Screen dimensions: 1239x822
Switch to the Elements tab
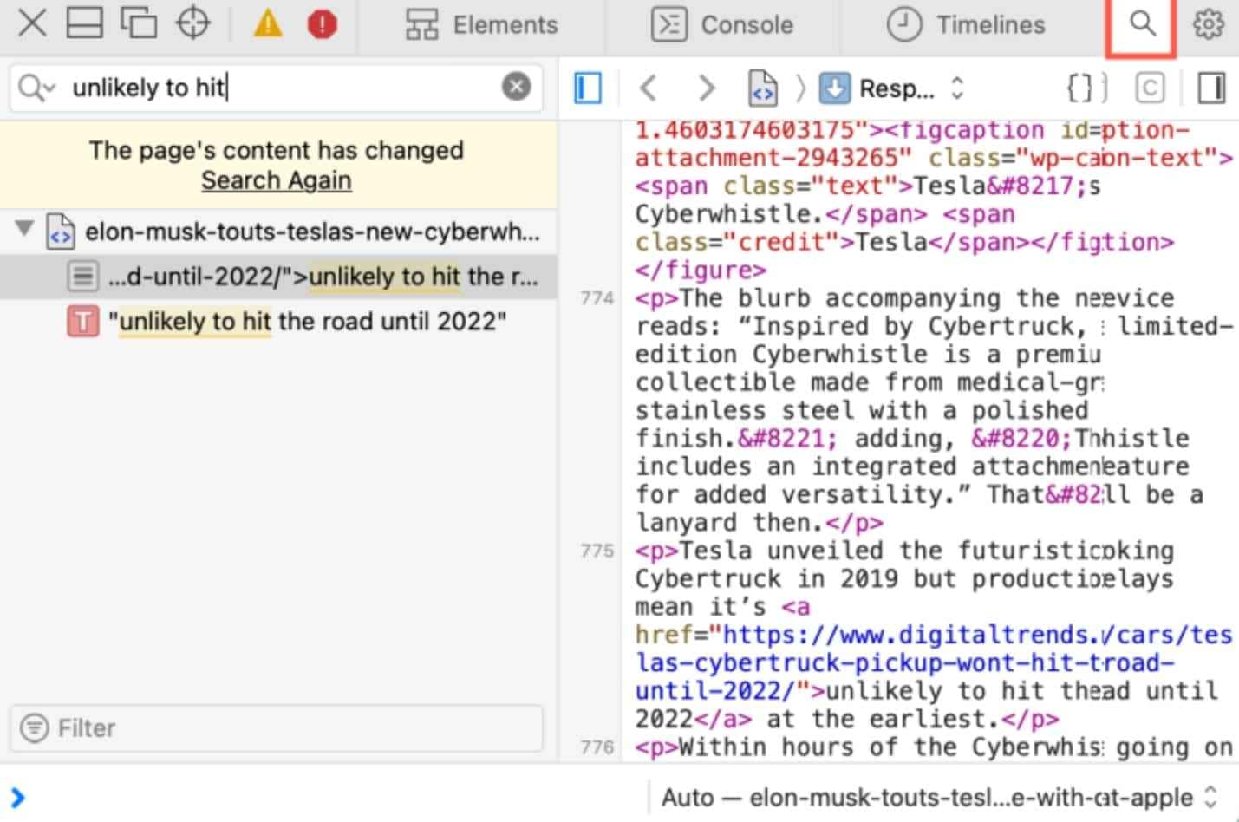point(481,25)
